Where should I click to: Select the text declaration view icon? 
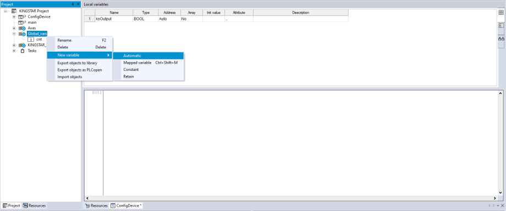[501, 25]
